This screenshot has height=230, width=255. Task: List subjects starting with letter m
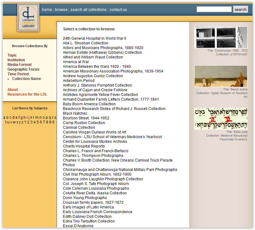[37, 117]
